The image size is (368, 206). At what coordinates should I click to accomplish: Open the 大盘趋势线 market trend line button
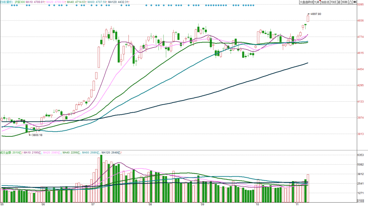(306, 2)
